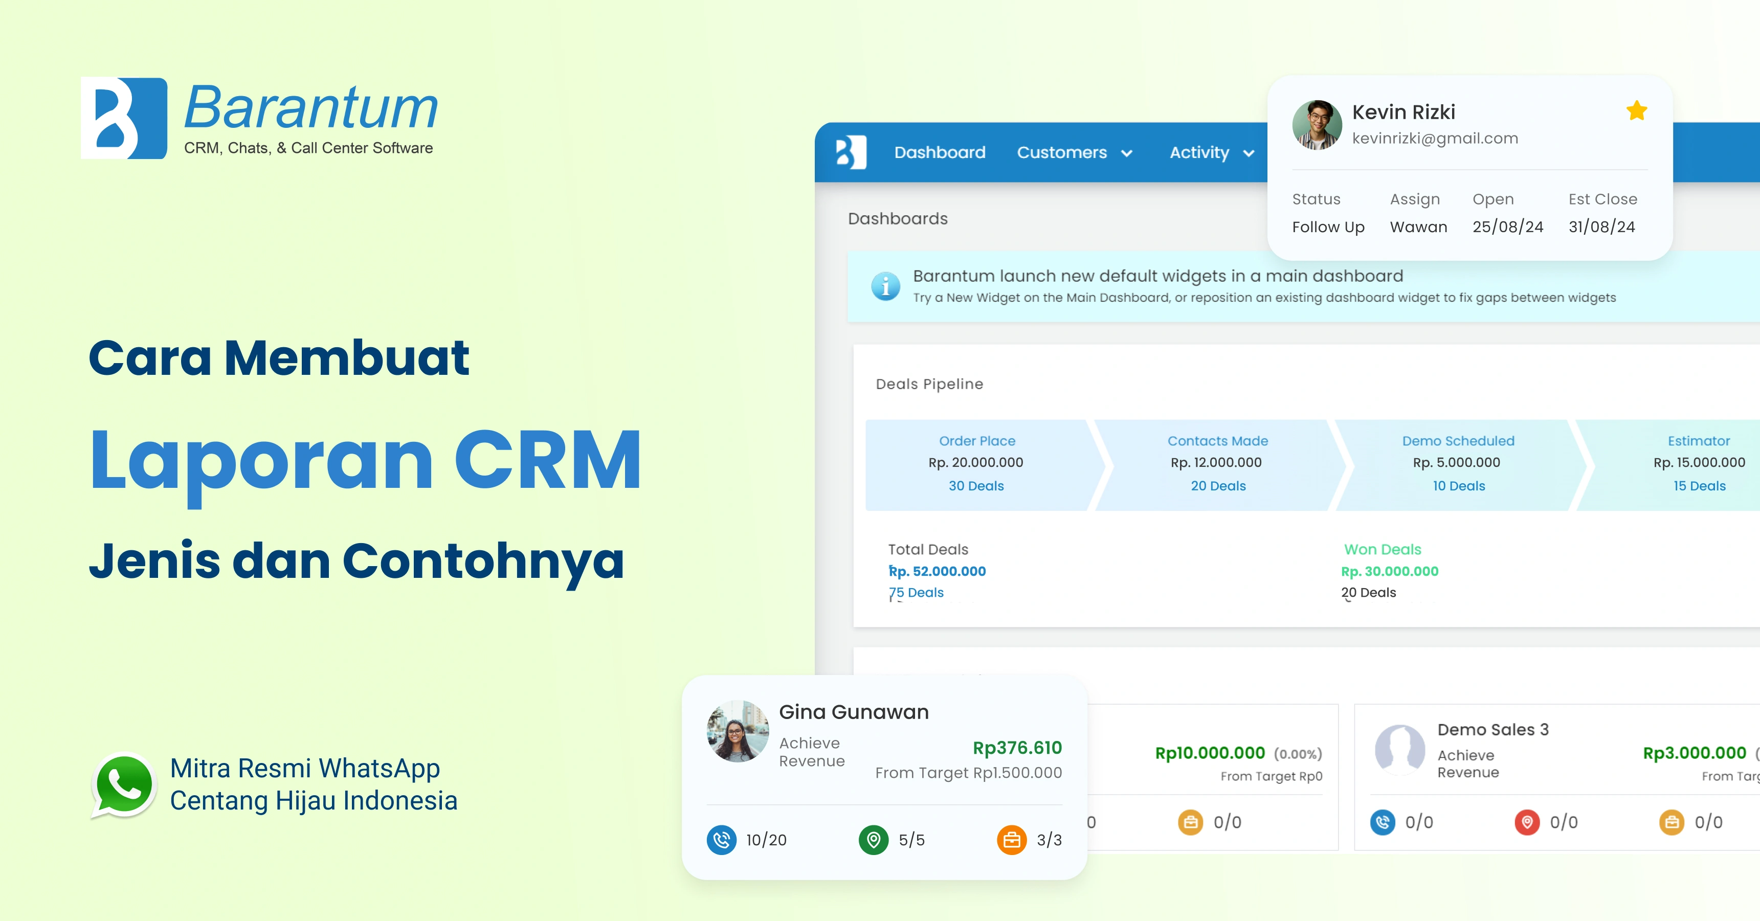The image size is (1760, 921).
Task: Click Kevin Rizki's profile photo
Action: click(1317, 124)
